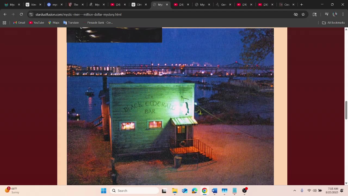Open Wi-Fi network tray icon
Screen dimensions: 348x196
pyautogui.click(x=309, y=191)
